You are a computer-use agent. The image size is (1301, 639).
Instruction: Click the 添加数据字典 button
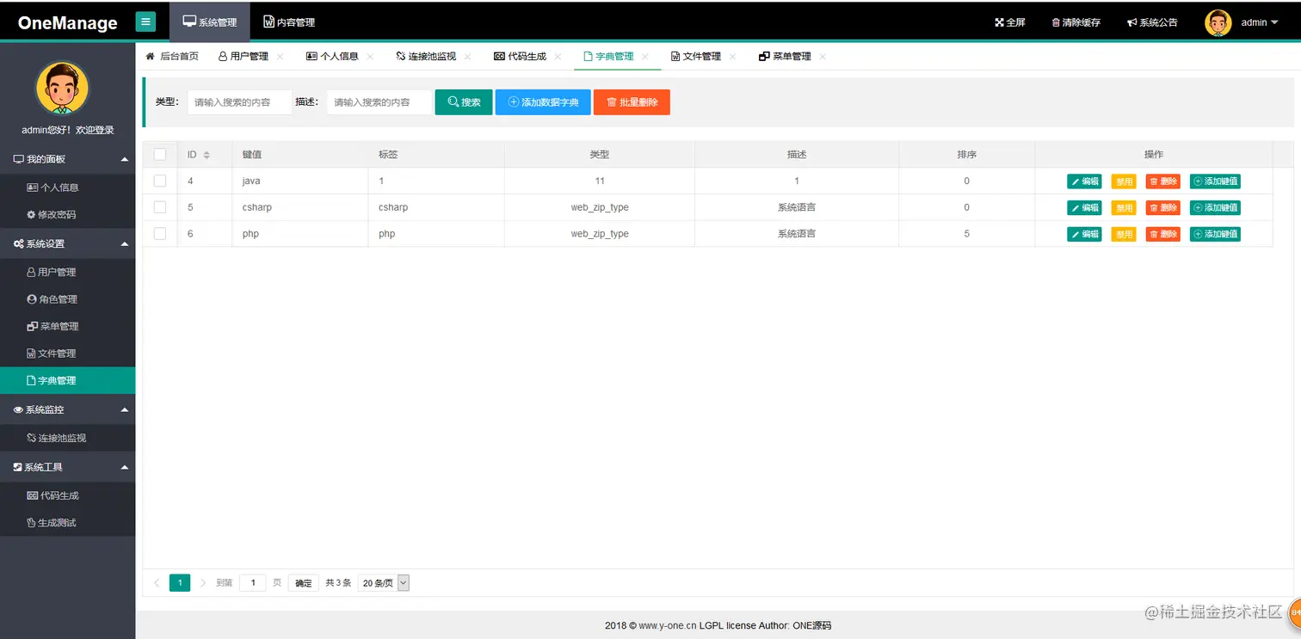coord(543,101)
